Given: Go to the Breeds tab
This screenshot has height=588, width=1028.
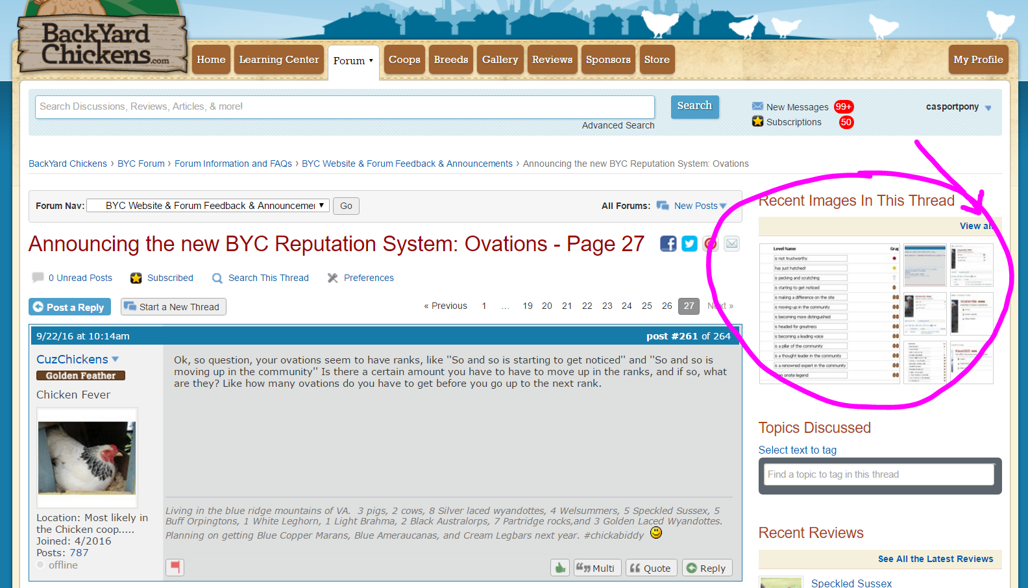Looking at the screenshot, I should click(450, 60).
